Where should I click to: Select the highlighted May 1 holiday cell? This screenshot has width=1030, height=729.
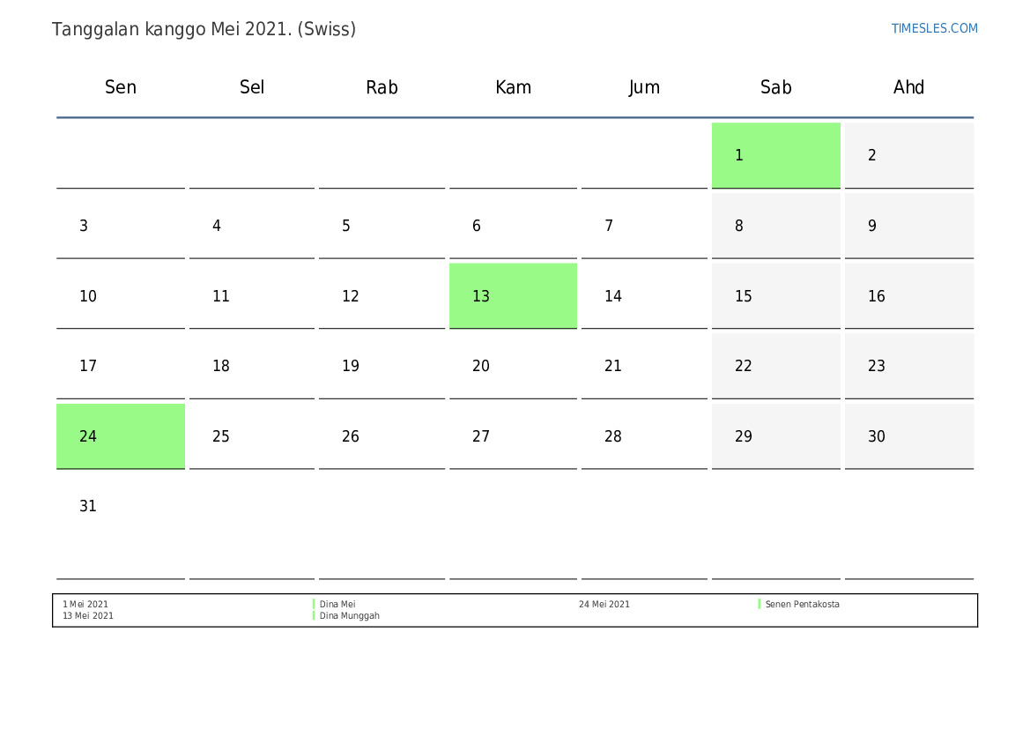[775, 155]
